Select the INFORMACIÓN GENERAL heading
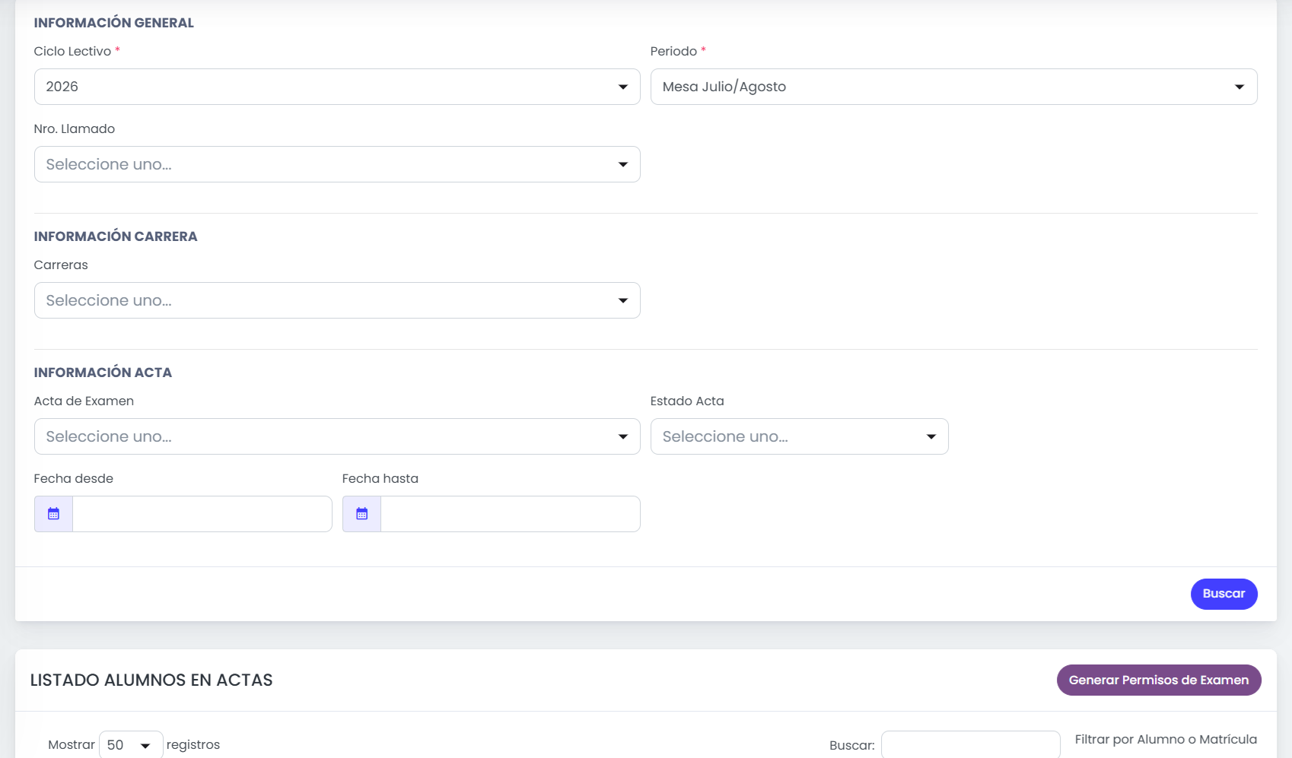Image resolution: width=1292 pixels, height=758 pixels. coord(114,23)
